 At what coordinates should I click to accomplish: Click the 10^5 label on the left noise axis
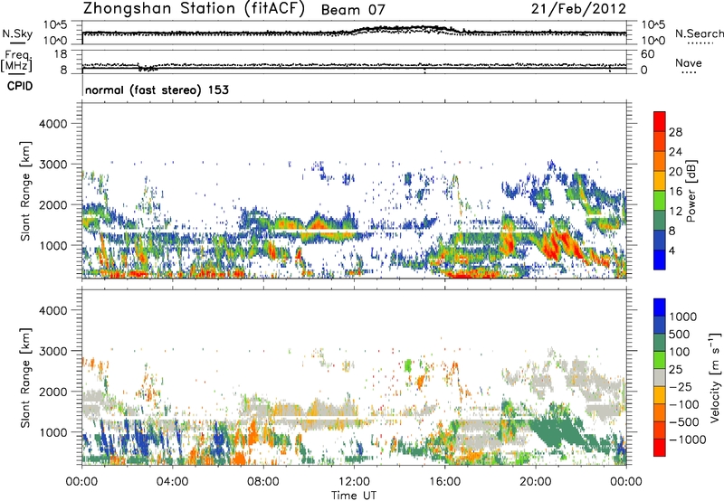(55, 24)
